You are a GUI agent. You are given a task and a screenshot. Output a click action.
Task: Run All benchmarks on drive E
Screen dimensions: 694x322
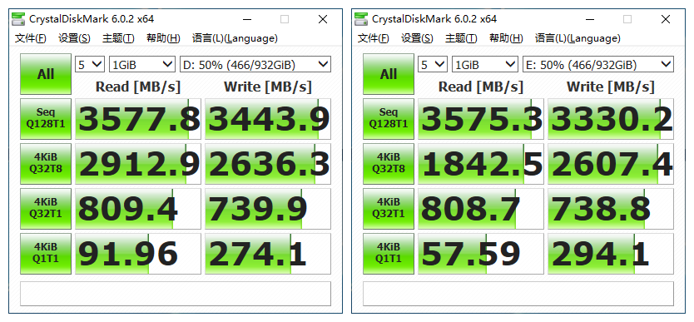(389, 74)
